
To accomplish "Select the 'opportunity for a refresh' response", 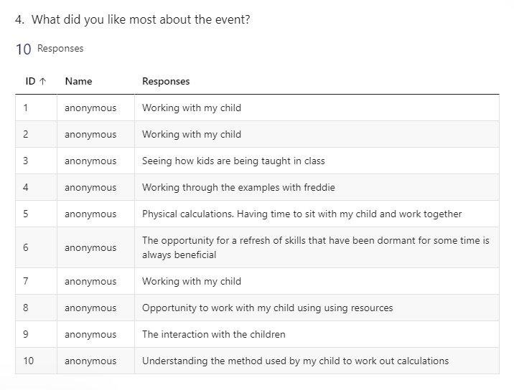I will pos(316,247).
